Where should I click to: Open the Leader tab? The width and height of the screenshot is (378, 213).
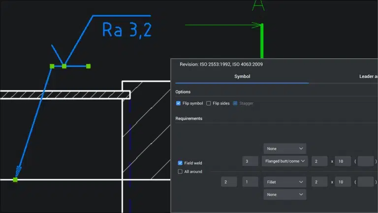click(367, 76)
